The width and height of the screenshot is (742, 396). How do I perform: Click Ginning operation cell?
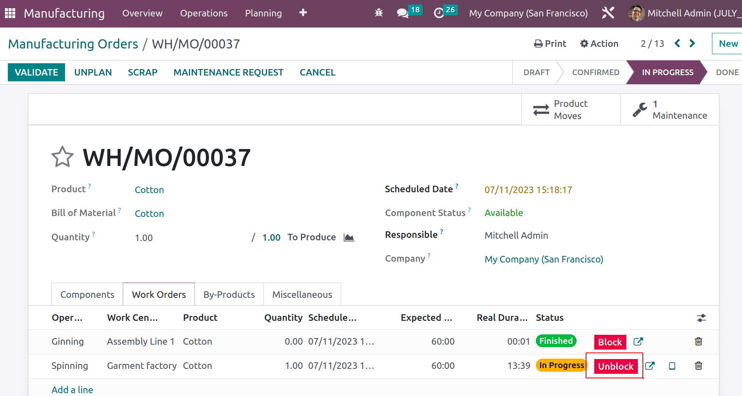pyautogui.click(x=67, y=341)
